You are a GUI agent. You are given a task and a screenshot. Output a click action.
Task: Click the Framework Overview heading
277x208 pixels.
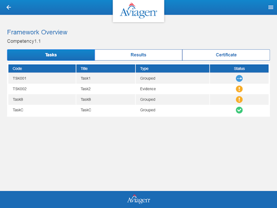(x=37, y=32)
